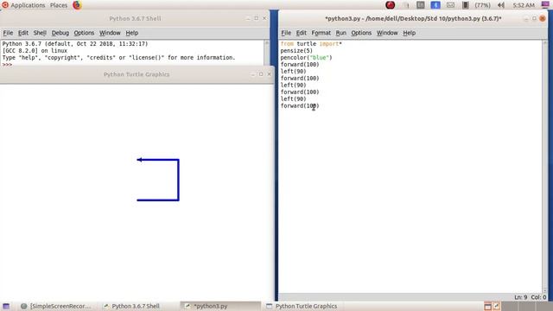The width and height of the screenshot is (553, 311).
Task: Switch to *python3.py taskbar button
Action: (x=220, y=306)
